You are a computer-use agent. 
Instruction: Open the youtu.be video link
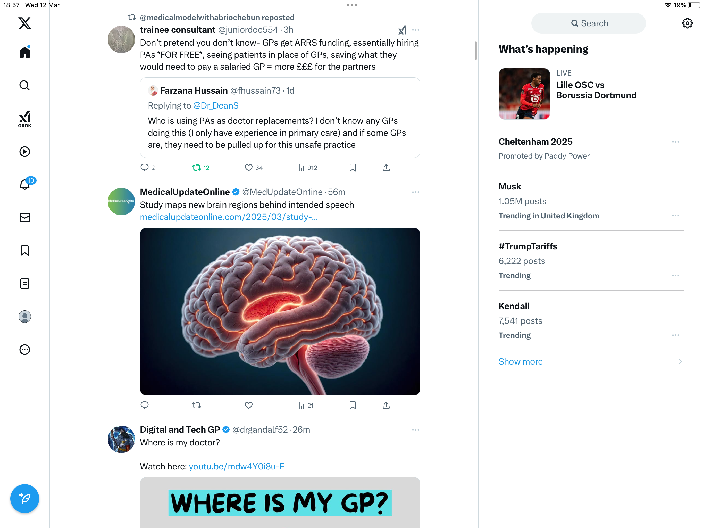click(237, 466)
